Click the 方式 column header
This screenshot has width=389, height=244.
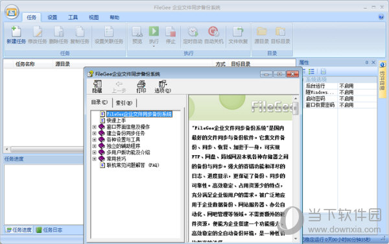(220, 64)
